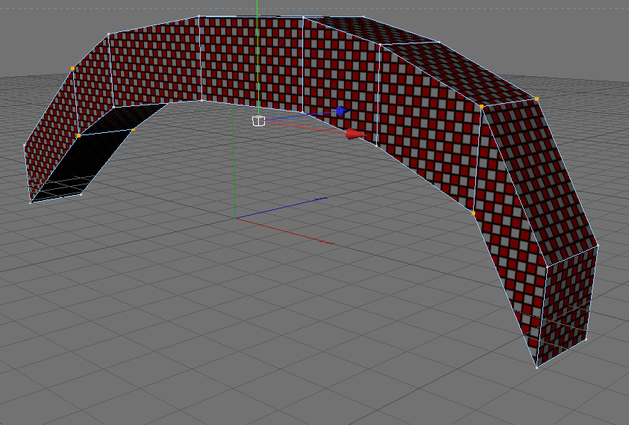Select the lowest orange vertex on right leg
This screenshot has height=425, width=629.
[x=473, y=214]
